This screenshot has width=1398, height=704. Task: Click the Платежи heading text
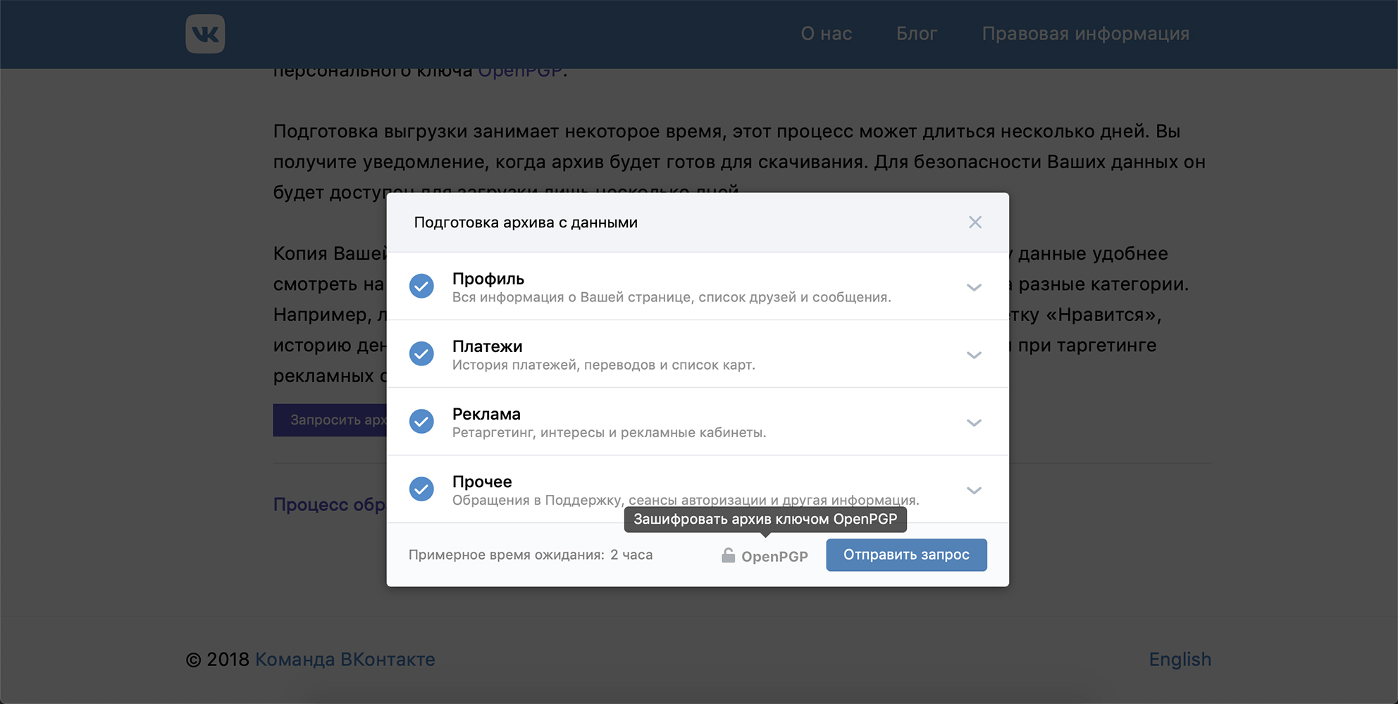pos(487,346)
